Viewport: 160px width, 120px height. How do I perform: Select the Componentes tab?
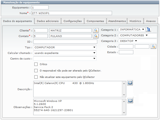click(x=95, y=21)
